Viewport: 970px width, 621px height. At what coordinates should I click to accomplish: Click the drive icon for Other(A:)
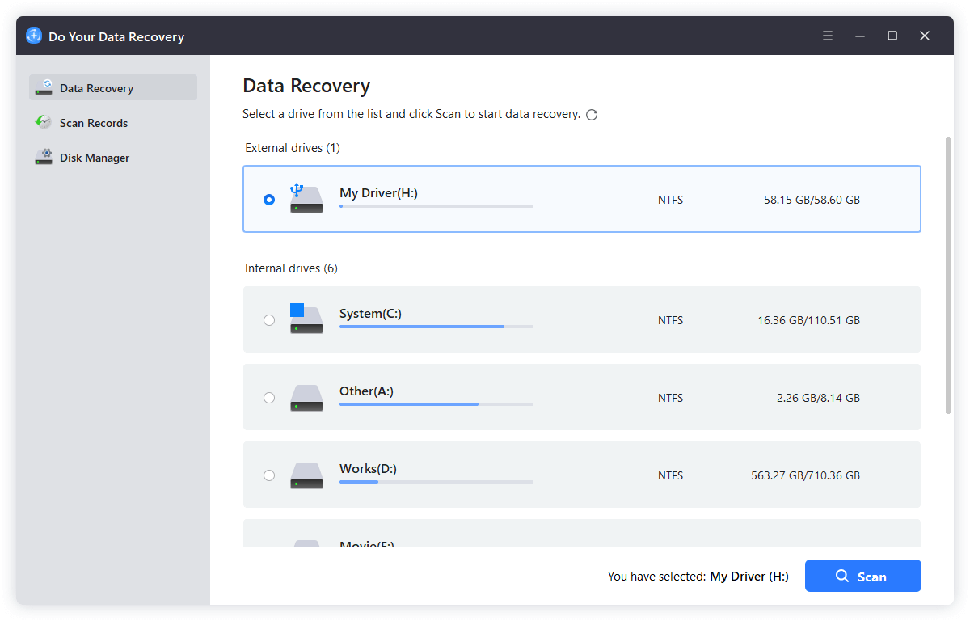[x=306, y=398]
